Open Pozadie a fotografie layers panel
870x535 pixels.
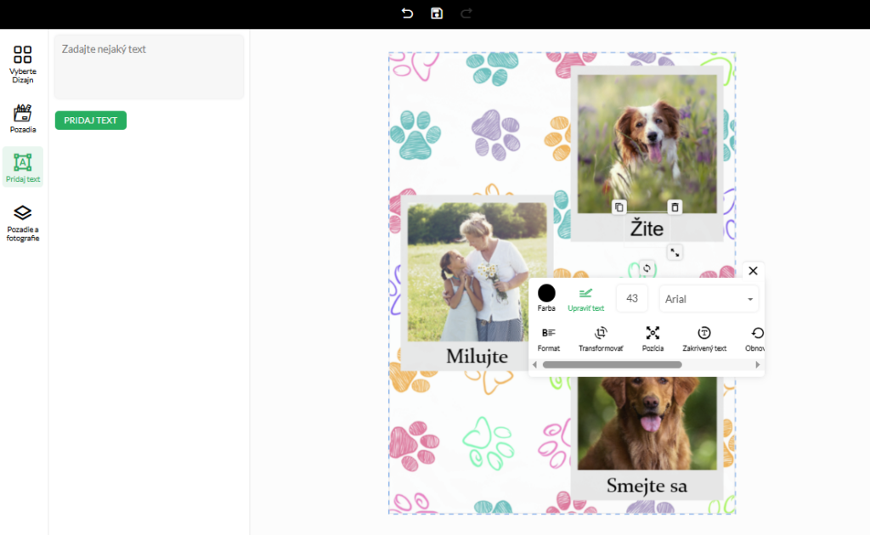[x=23, y=223]
